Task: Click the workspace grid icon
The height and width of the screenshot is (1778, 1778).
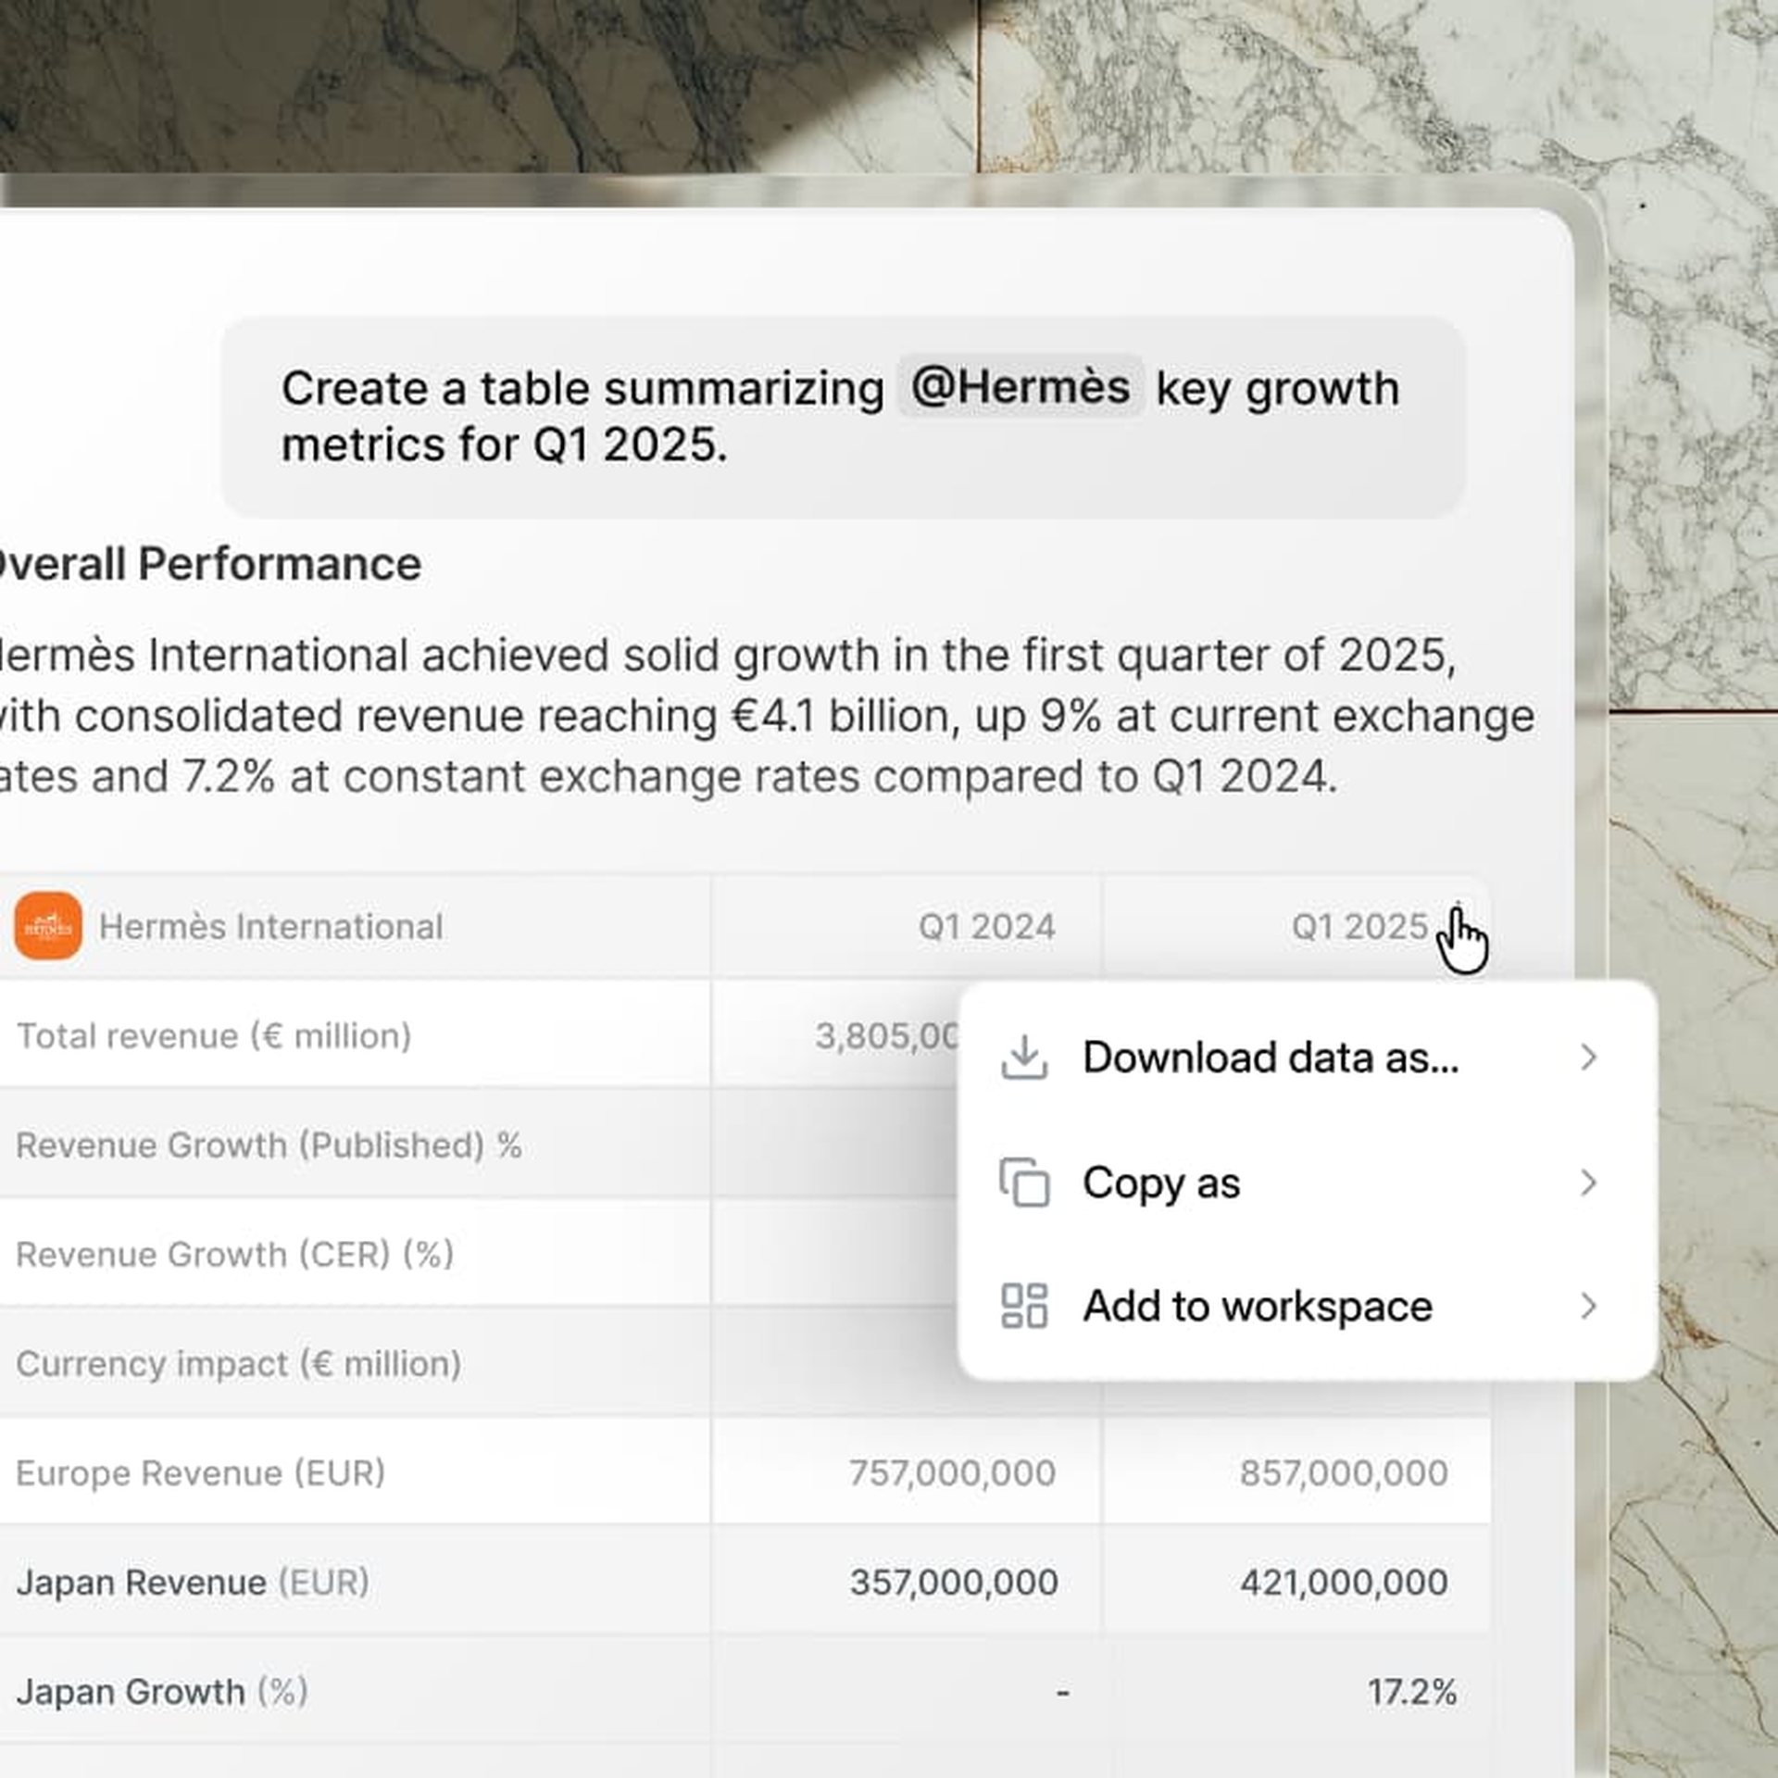Action: tap(1024, 1306)
